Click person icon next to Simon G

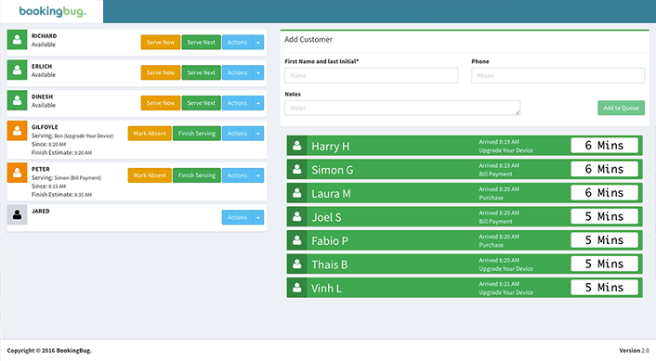point(297,169)
